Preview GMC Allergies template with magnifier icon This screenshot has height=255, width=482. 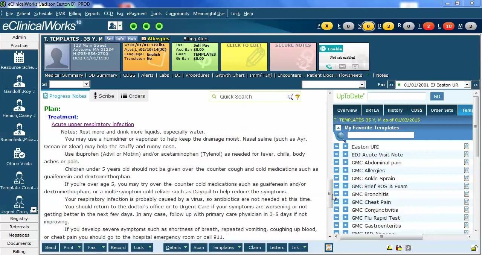(x=466, y=170)
